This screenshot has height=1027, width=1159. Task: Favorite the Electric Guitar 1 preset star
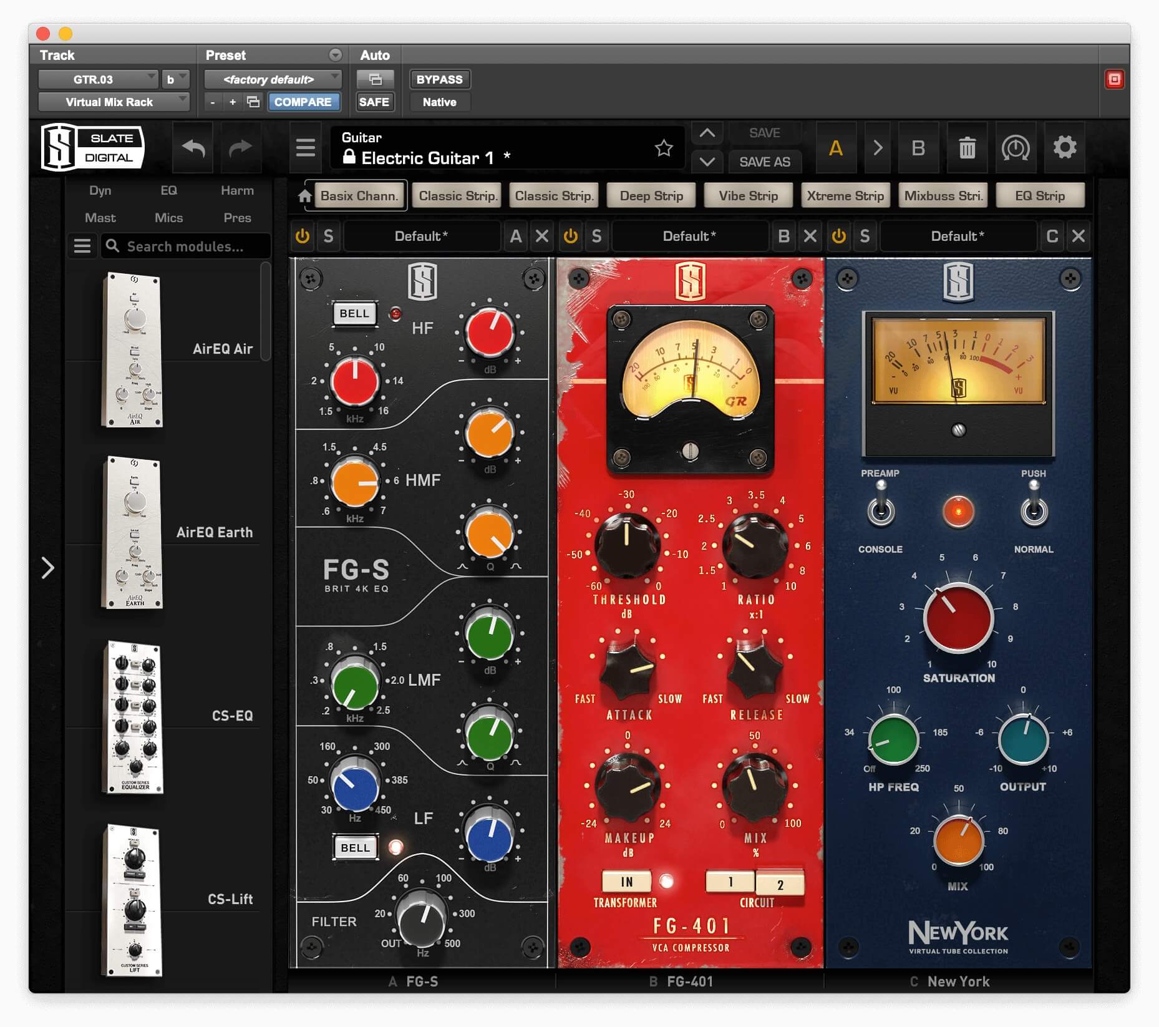pyautogui.click(x=664, y=148)
